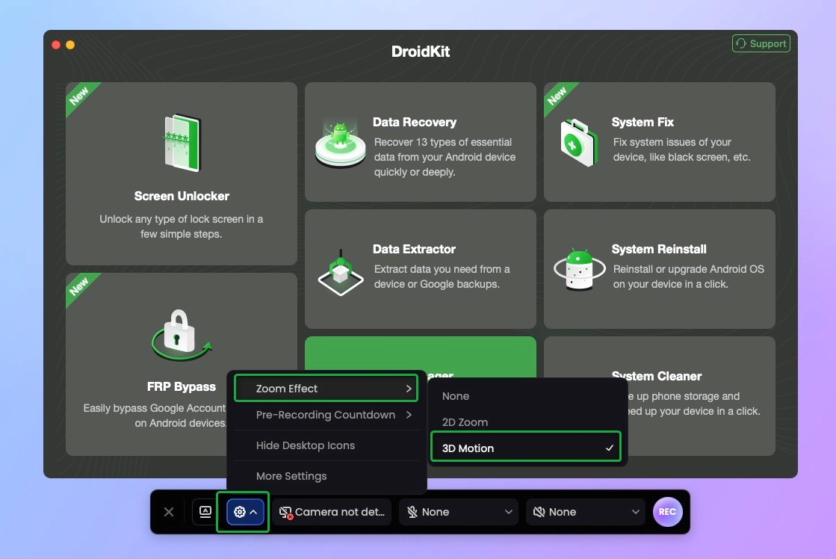Click the FRP Bypass padlock icon

(182, 334)
